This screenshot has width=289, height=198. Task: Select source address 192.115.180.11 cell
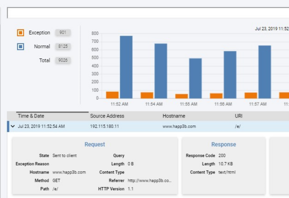(x=104, y=126)
